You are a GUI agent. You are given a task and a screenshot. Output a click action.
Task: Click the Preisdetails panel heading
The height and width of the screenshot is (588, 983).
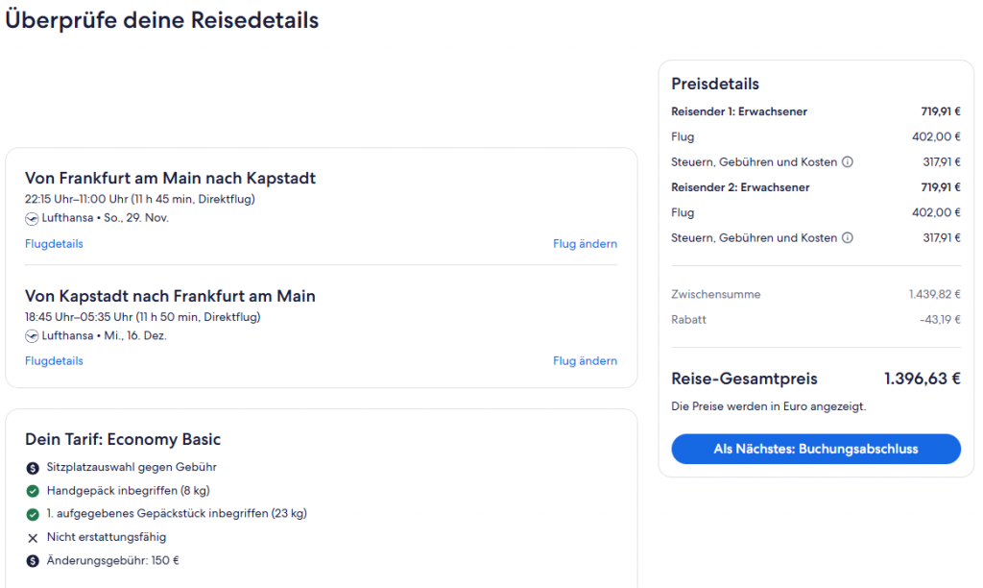tap(715, 85)
